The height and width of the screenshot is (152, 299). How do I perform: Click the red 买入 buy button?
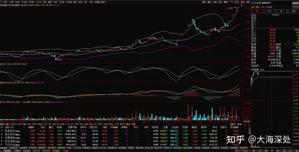(257, 11)
